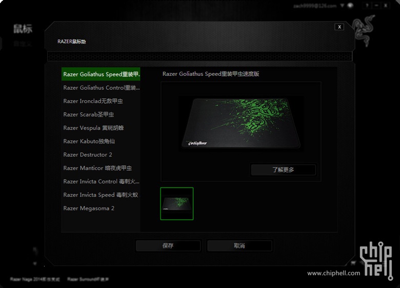Select Razer Megasoma 2 entry
This screenshot has height=288, width=400.
[x=101, y=208]
